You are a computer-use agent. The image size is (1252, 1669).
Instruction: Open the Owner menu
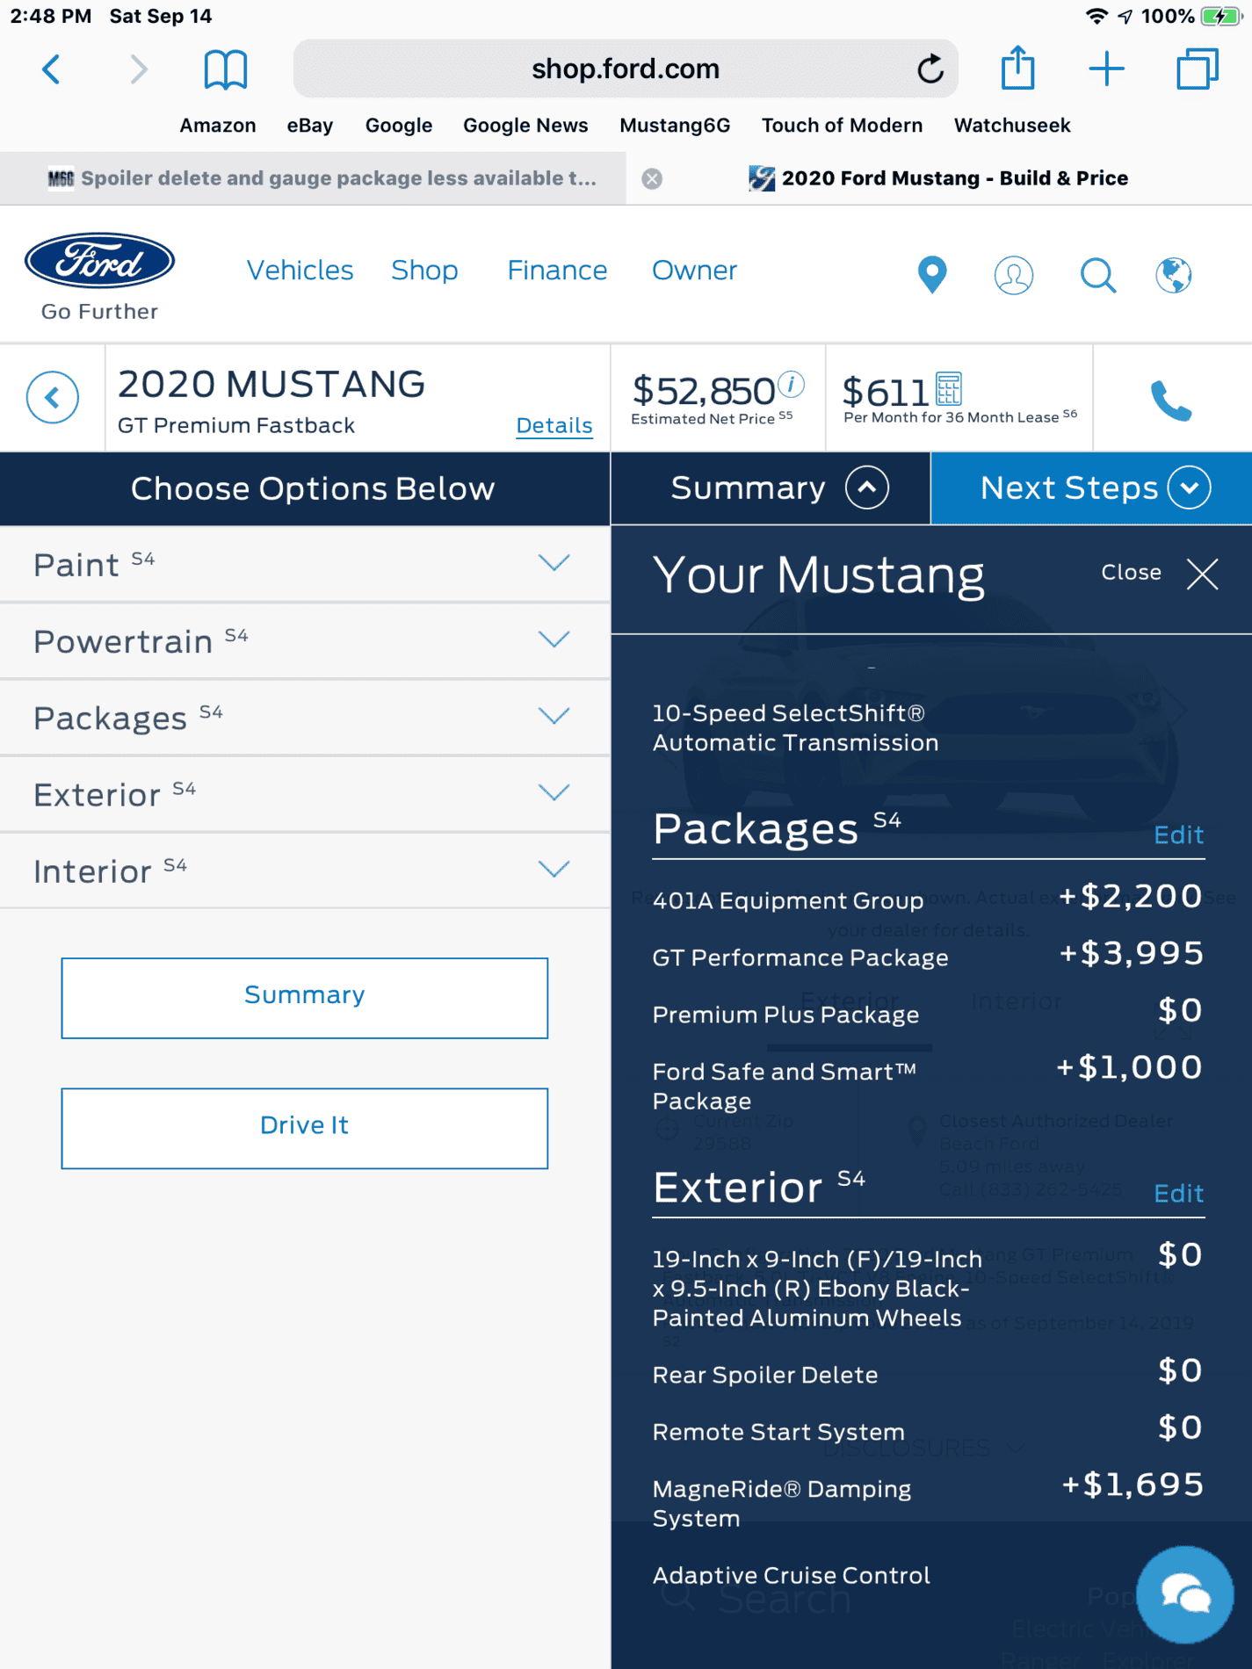point(694,271)
